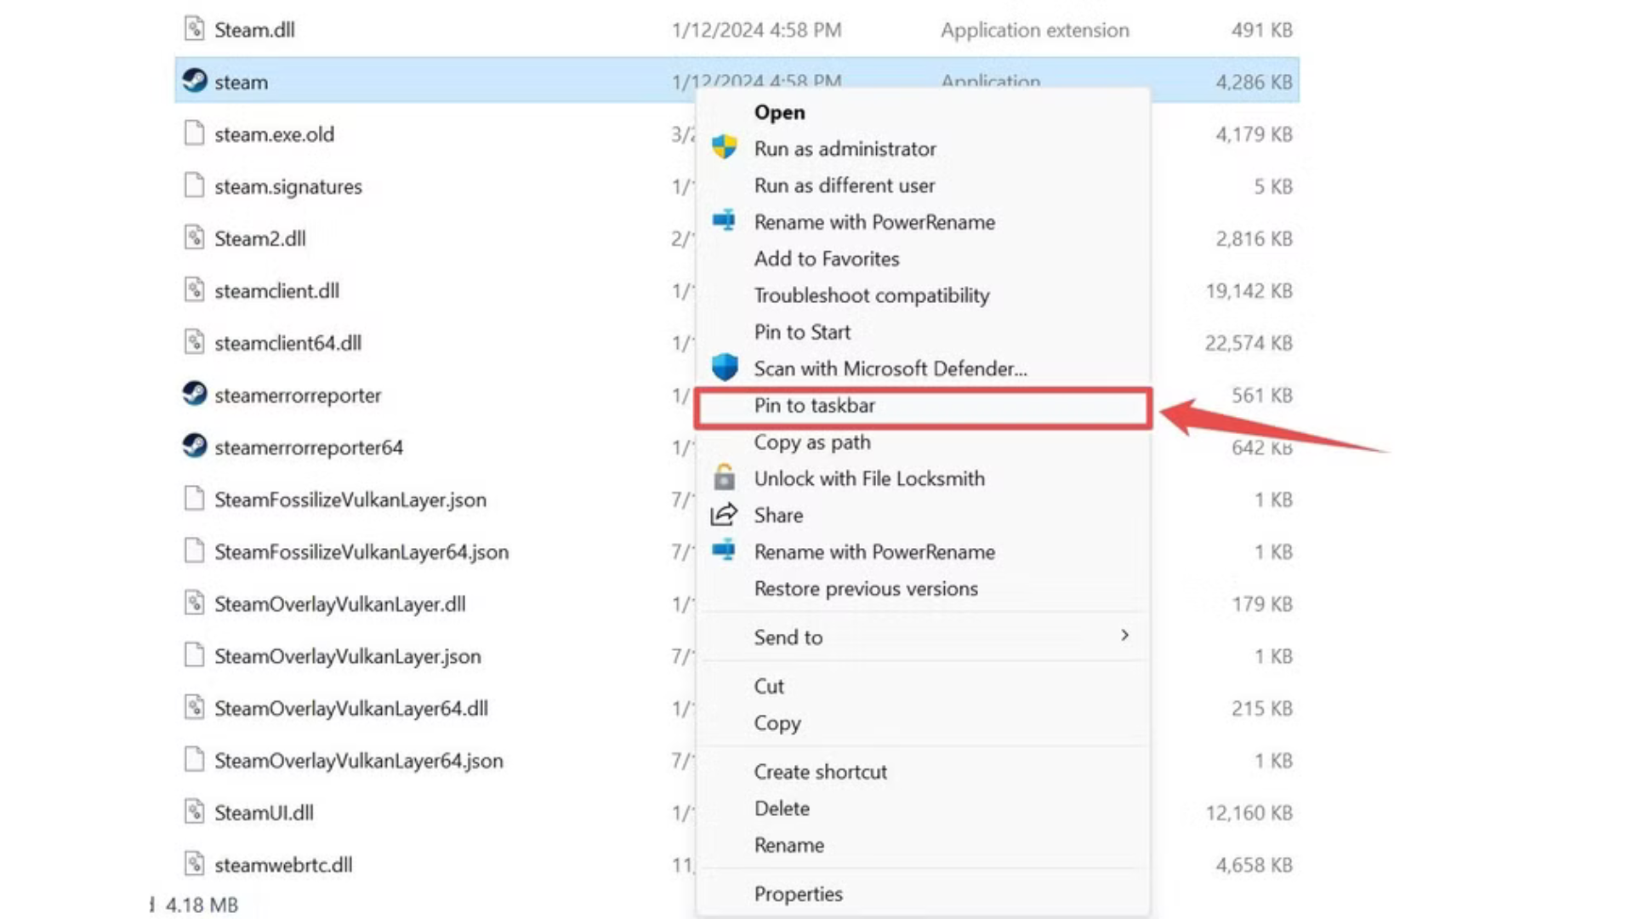1633x919 pixels.
Task: Click the Share arrow icon
Action: [x=724, y=515]
